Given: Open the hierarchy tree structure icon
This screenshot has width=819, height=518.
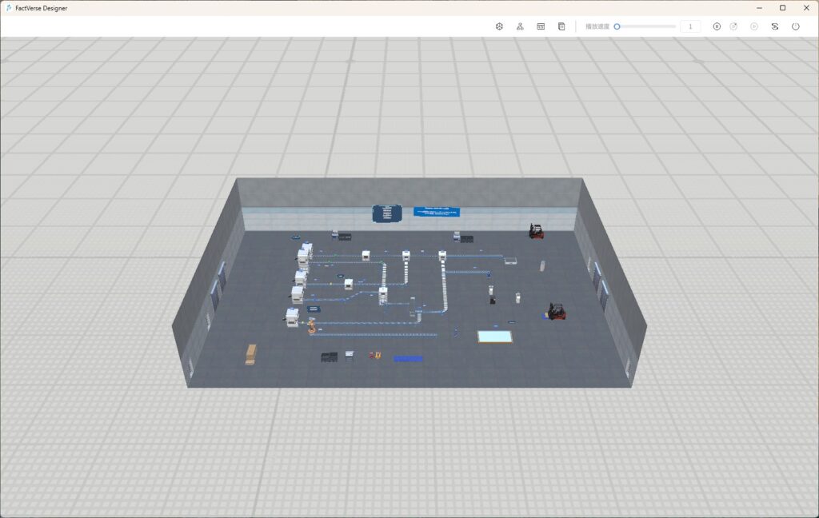Looking at the screenshot, I should [520, 26].
